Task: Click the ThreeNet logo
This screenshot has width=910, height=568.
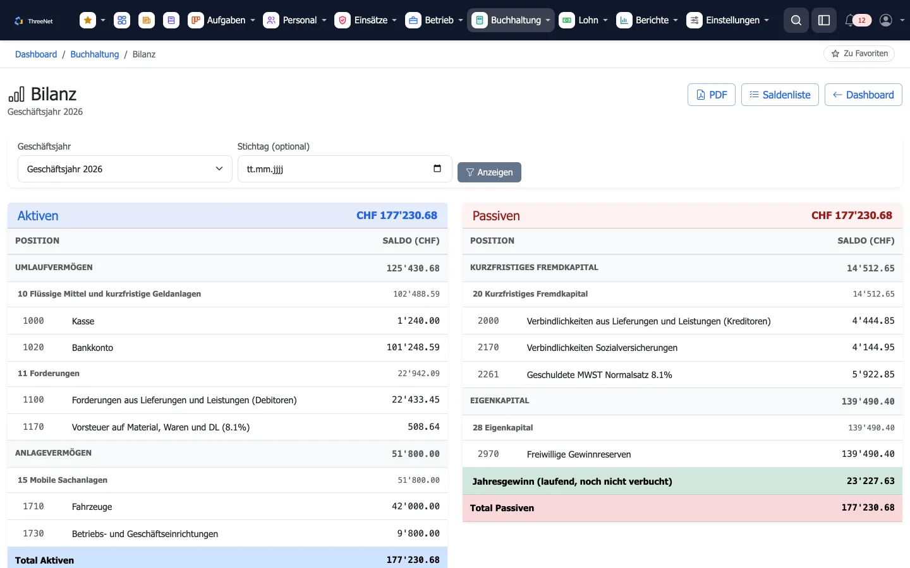Action: [x=33, y=21]
